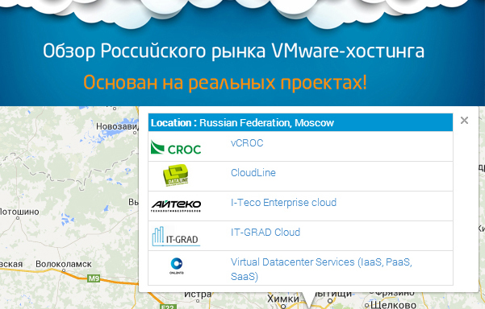Open the IT-GRAD Cloud link
The width and height of the screenshot is (485, 309).
(x=265, y=233)
